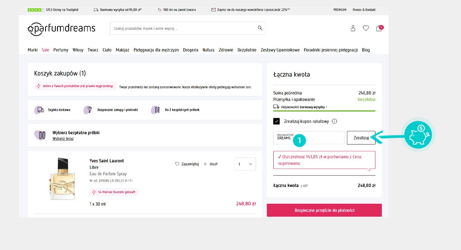Open the shopping bag cart icon
The height and width of the screenshot is (250, 461).
(379, 29)
